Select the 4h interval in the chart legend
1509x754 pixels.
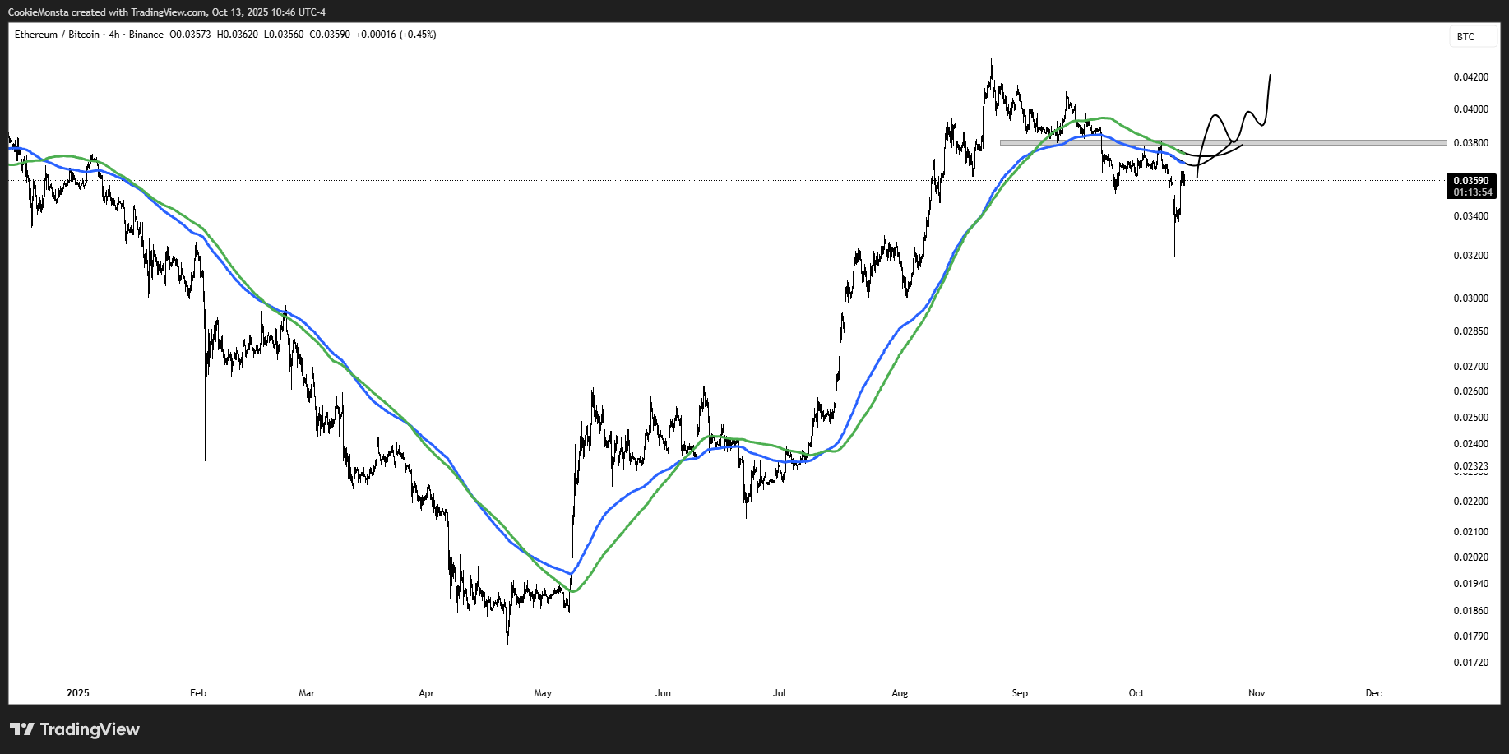coord(114,35)
